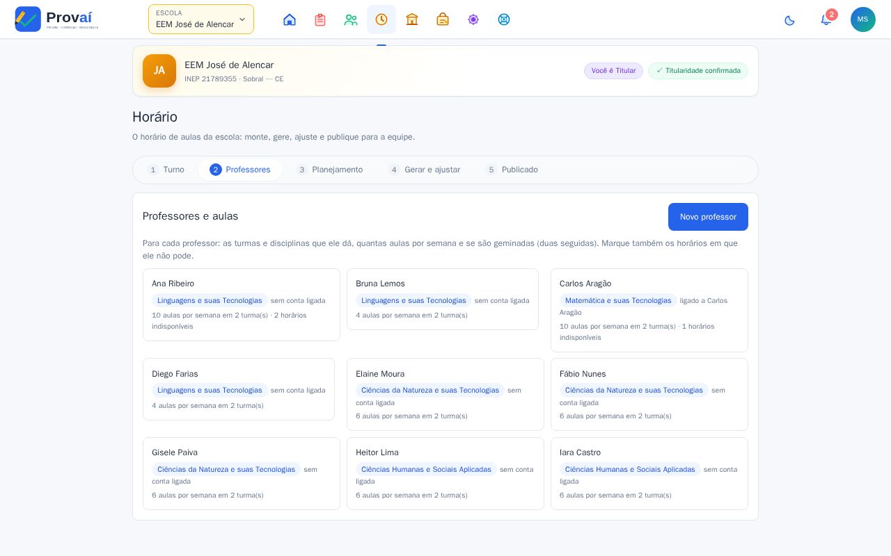891x556 pixels.
Task: Open notifications bell with badge 2
Action: pos(826,19)
